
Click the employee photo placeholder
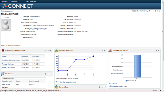click(x=6, y=25)
